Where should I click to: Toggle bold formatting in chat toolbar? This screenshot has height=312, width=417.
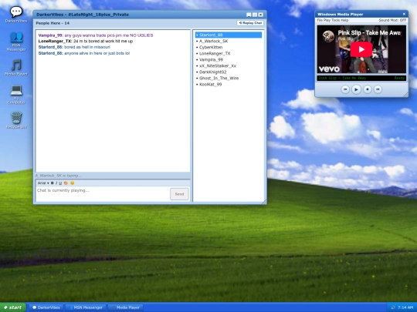(53, 183)
